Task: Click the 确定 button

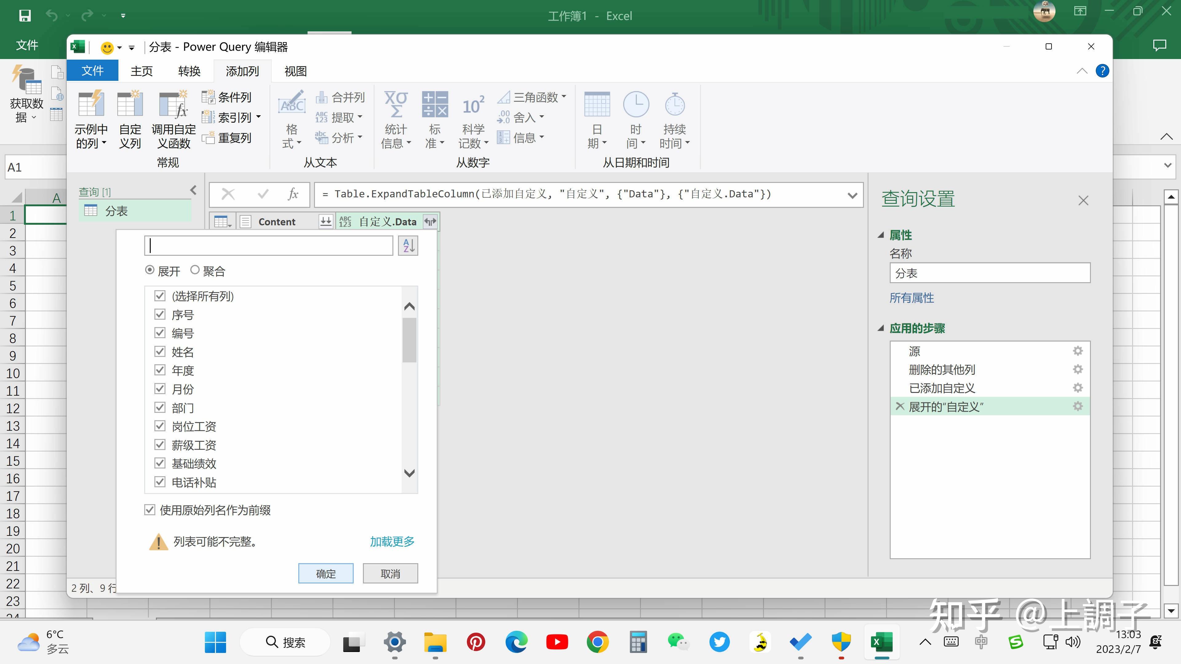Action: tap(325, 573)
